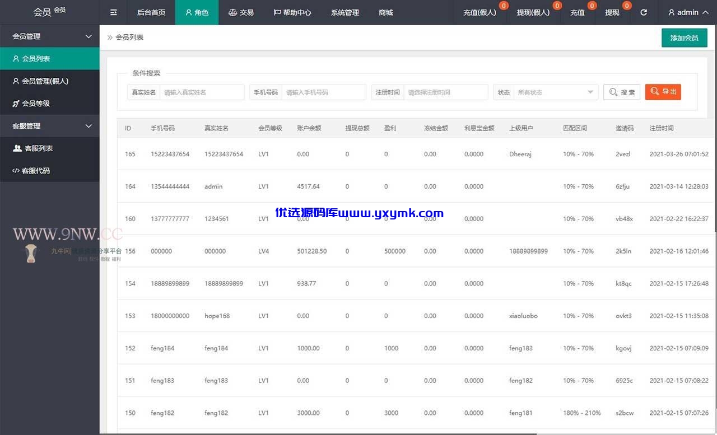Click the 充值(假人) top bar item
This screenshot has width=717, height=435.
(480, 12)
